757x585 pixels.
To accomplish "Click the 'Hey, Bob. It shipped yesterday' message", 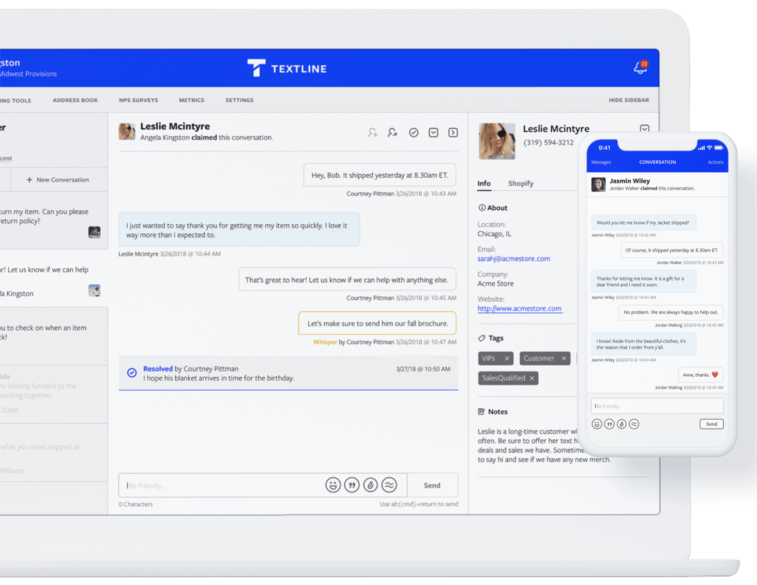I will (x=379, y=175).
